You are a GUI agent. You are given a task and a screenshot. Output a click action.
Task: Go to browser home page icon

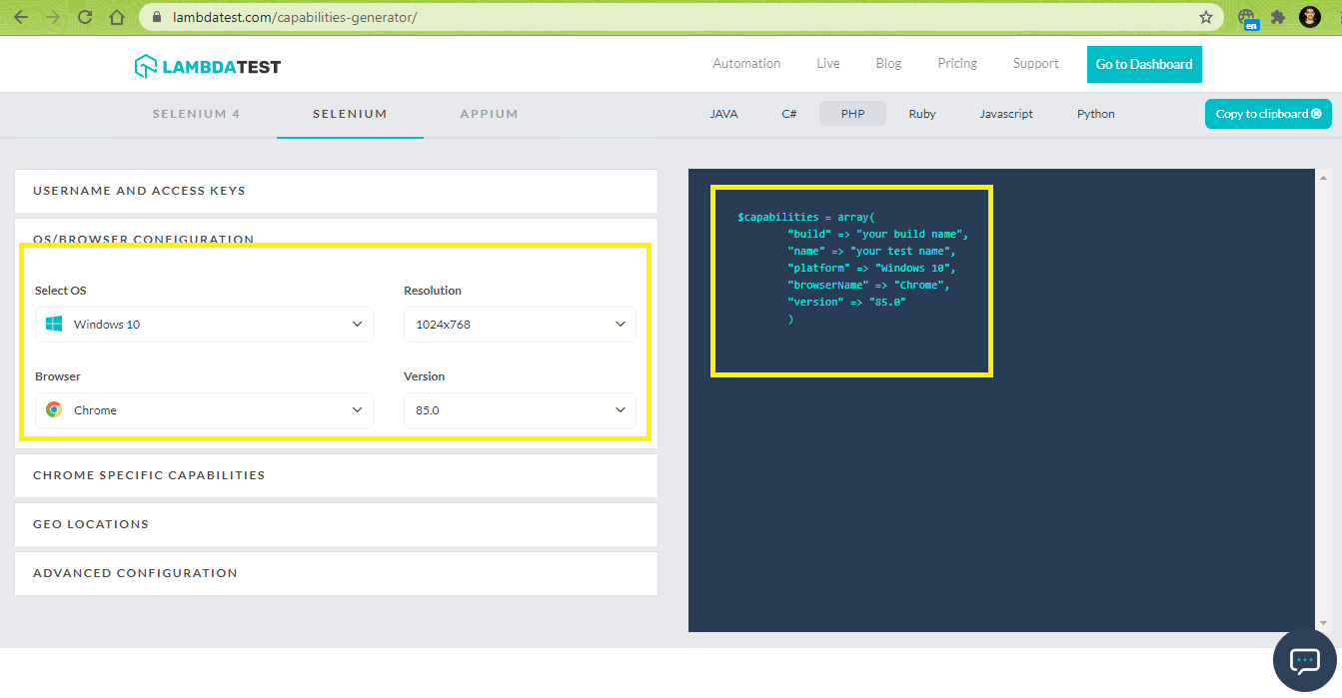pyautogui.click(x=117, y=17)
